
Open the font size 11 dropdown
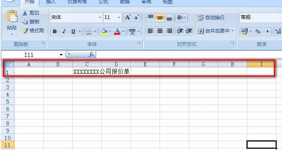(x=119, y=18)
